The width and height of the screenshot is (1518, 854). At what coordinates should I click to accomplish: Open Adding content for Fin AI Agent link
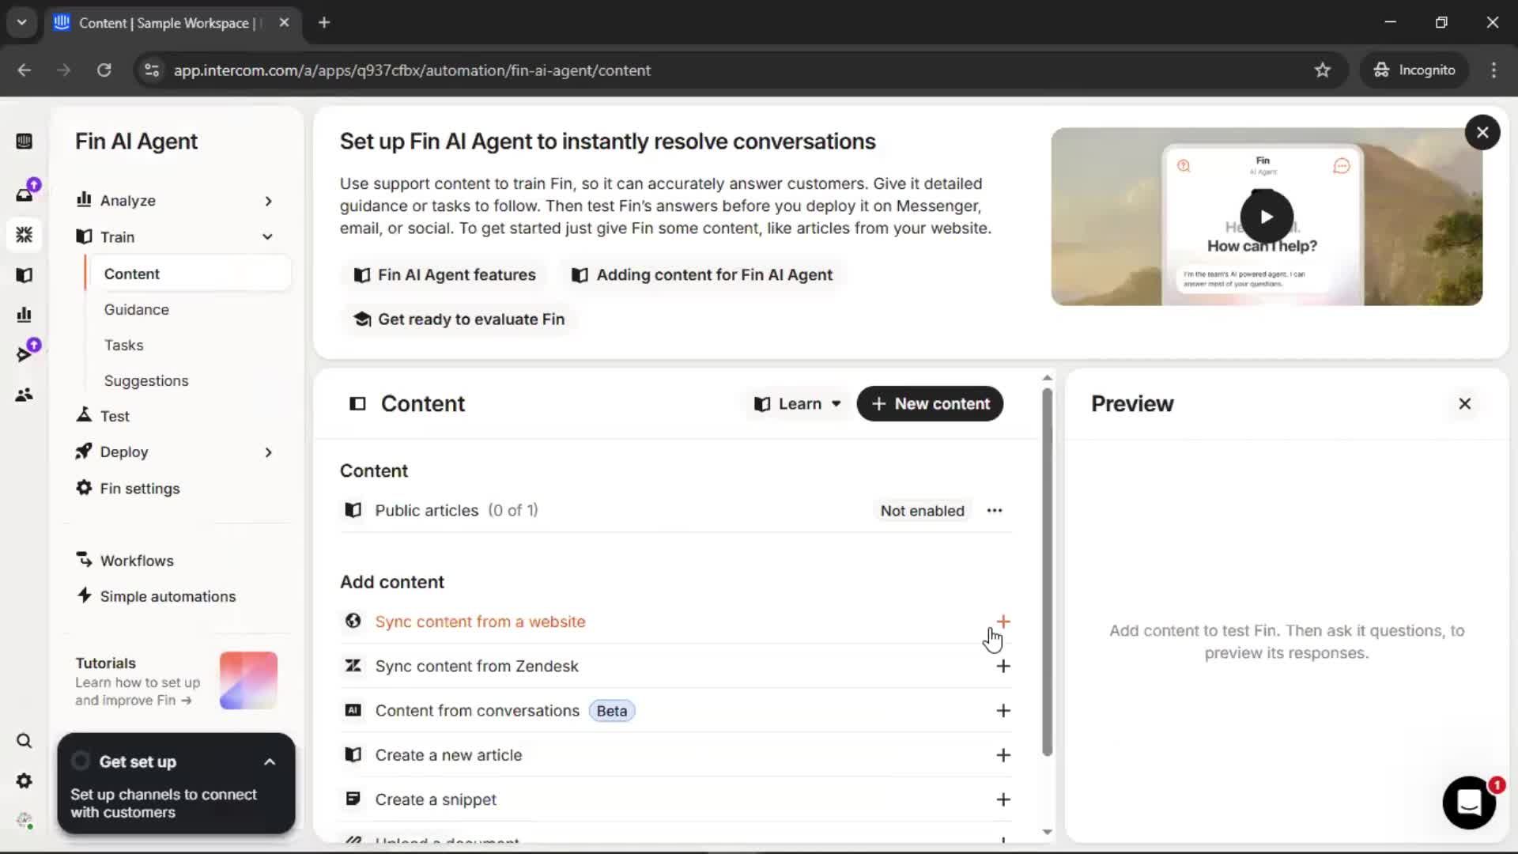pos(702,275)
